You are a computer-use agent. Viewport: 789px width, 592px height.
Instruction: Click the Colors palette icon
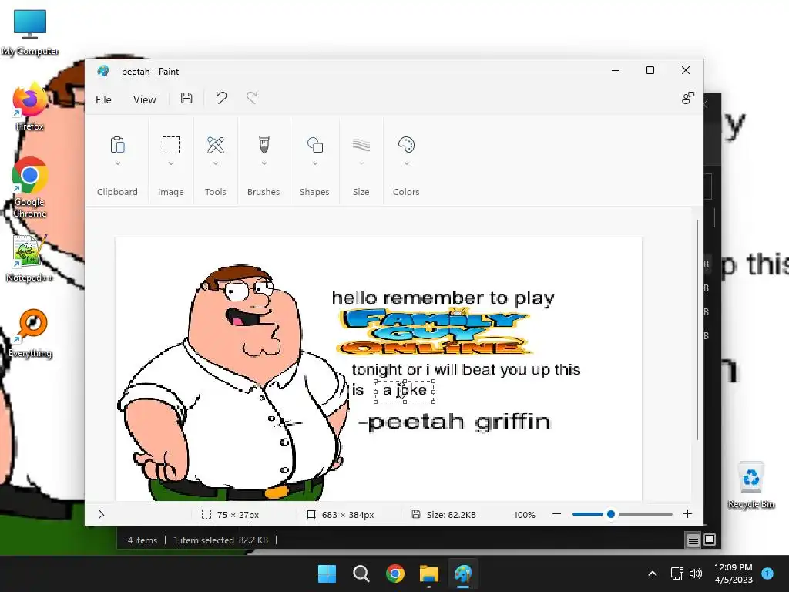point(406,145)
